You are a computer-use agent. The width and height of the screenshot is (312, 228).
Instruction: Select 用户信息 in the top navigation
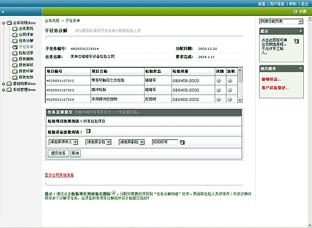pos(277,4)
